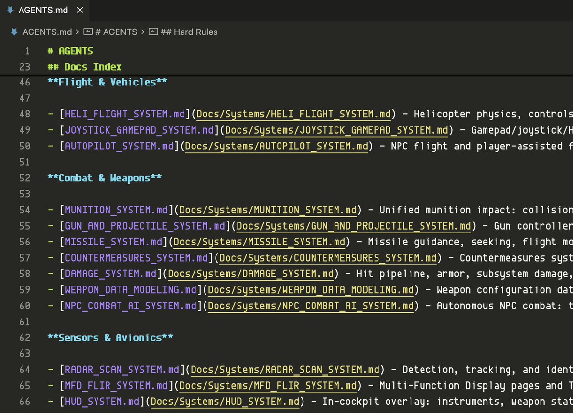Jump to sticky heading '## Docs Index'

[x=85, y=67]
